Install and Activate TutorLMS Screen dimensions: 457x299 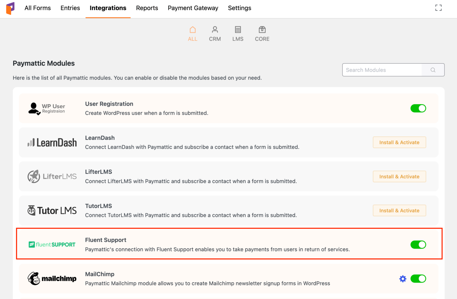399,210
